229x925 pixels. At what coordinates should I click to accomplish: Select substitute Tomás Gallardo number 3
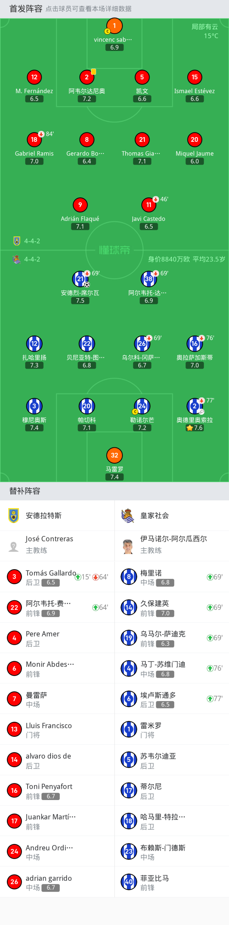tap(57, 577)
